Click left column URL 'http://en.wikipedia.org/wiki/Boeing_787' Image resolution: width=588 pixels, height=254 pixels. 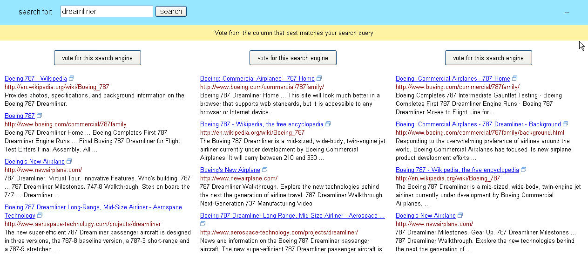(57, 87)
